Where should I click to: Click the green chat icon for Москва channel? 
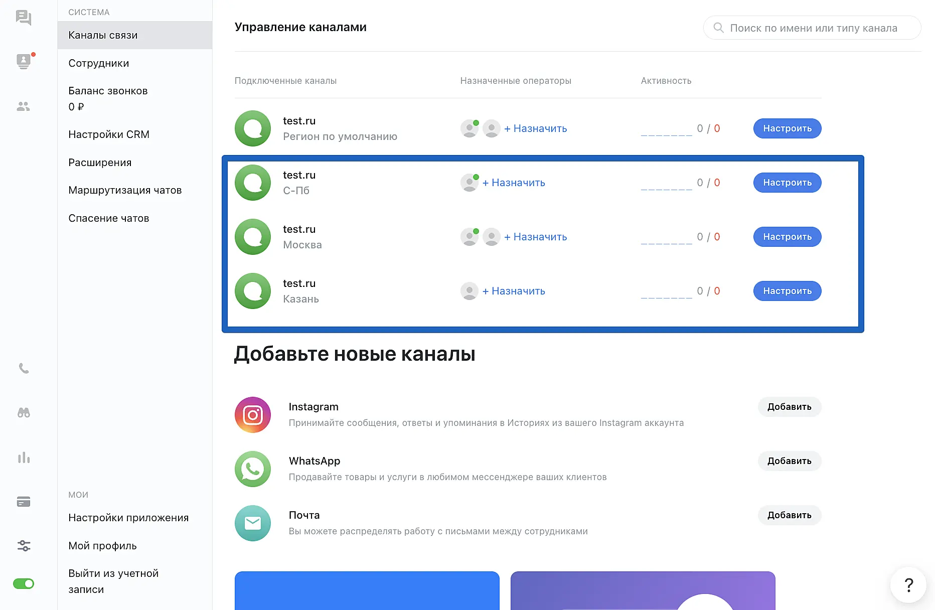click(x=253, y=237)
